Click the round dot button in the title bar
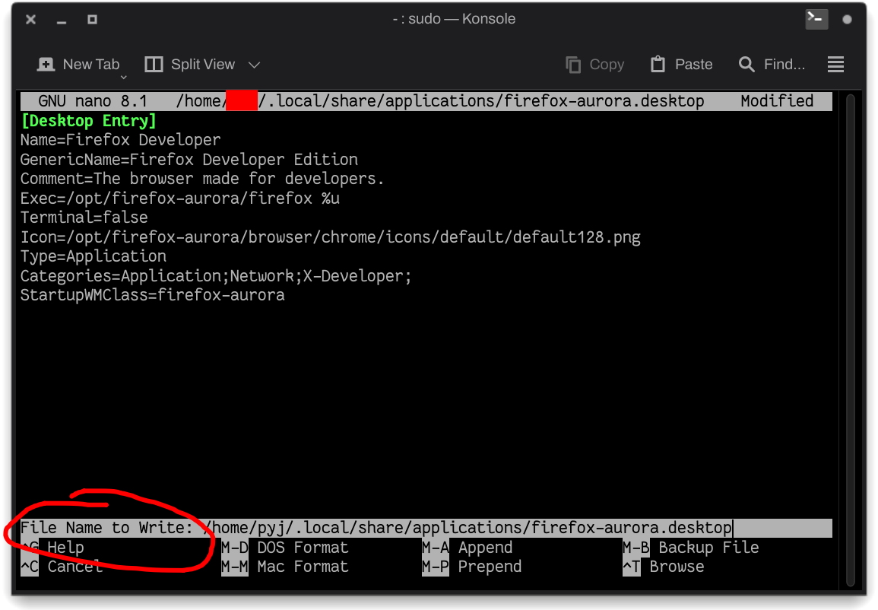 pos(847,20)
